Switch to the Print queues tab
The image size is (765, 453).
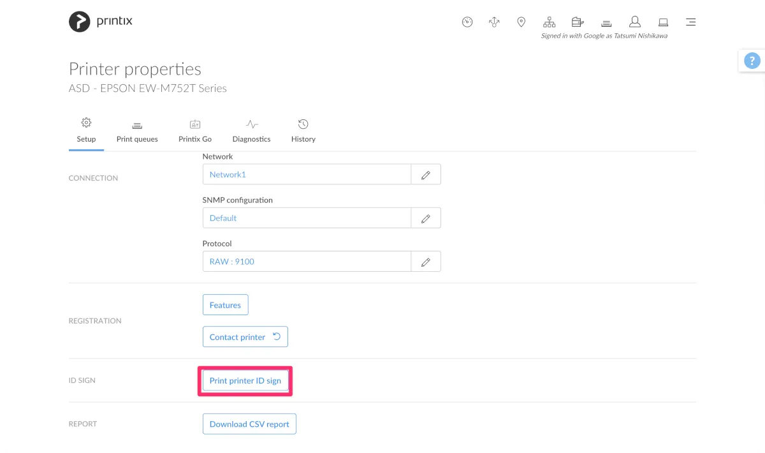click(137, 131)
